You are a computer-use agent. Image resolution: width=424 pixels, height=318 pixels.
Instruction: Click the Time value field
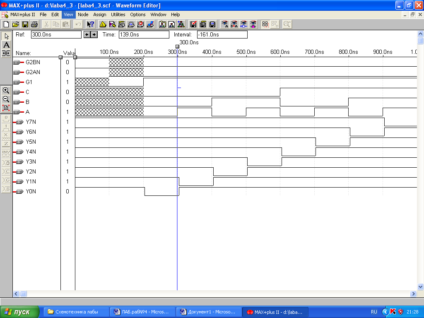[x=144, y=35]
